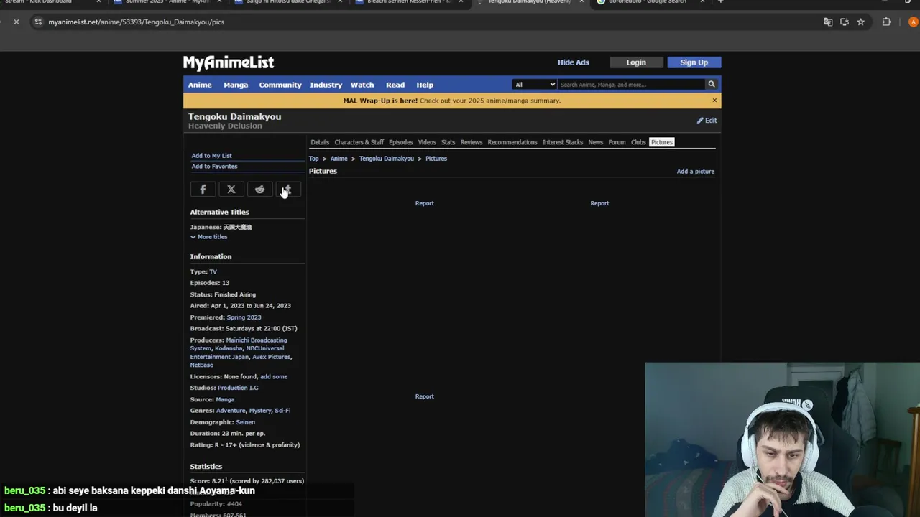Open Production I.G studio link
This screenshot has width=920, height=517.
238,388
